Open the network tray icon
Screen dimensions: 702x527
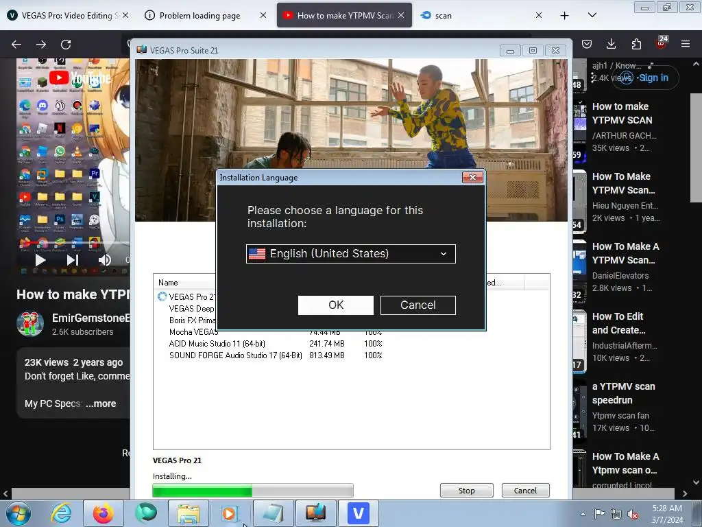click(x=616, y=514)
